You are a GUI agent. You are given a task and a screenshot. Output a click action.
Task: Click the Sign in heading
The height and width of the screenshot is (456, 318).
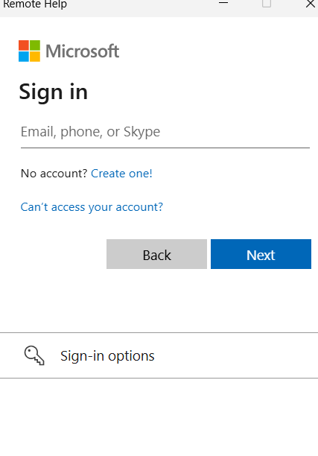pyautogui.click(x=53, y=92)
